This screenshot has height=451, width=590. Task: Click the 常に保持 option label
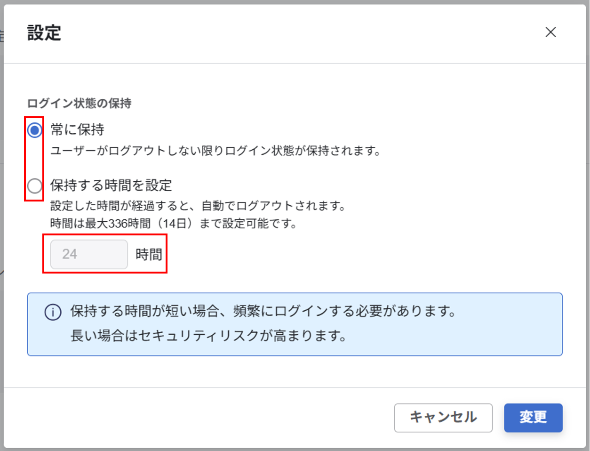[x=78, y=130]
